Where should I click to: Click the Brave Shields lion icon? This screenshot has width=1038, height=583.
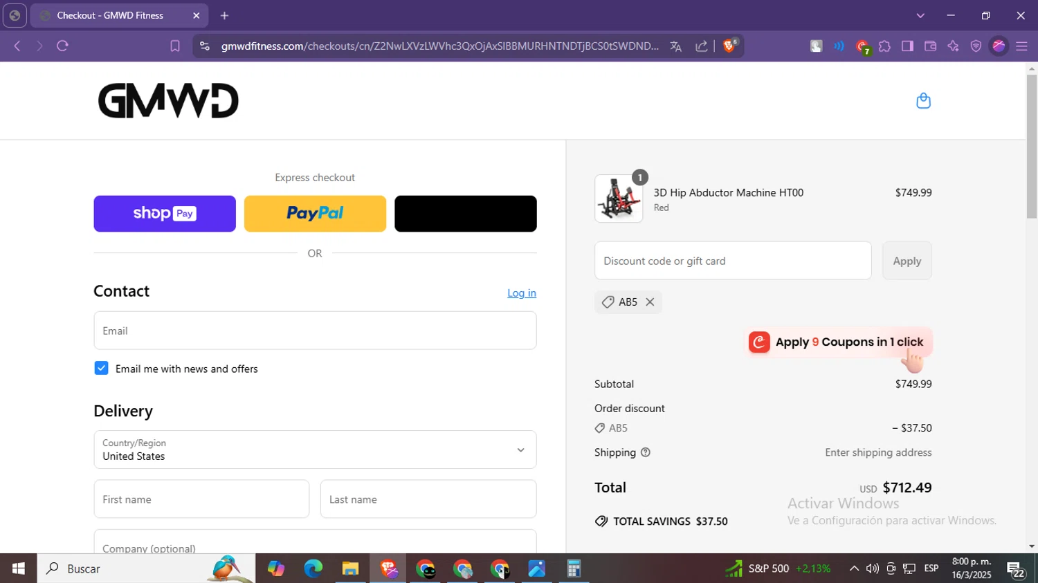(729, 46)
